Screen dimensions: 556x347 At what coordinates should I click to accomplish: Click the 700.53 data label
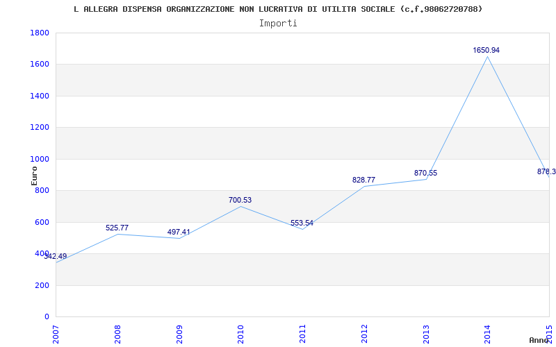point(240,200)
